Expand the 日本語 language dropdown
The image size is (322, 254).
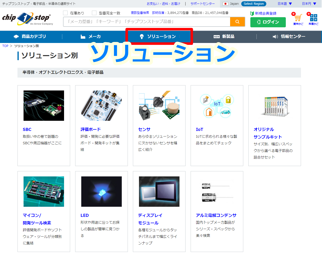pyautogui.click(x=285, y=4)
